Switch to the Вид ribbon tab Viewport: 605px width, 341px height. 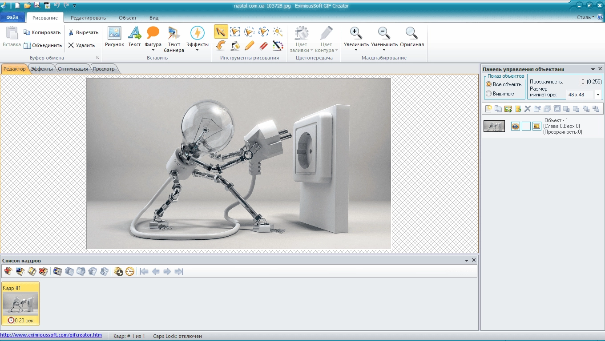coord(154,18)
